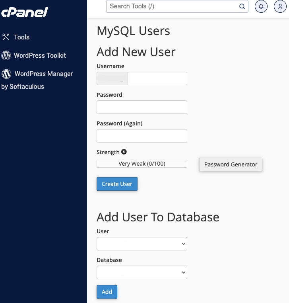
Task: Click the Username label
Action: (x=111, y=66)
